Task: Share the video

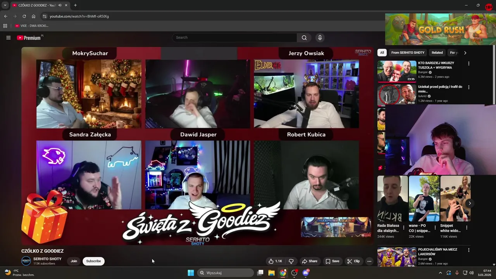Action: [x=310, y=261]
